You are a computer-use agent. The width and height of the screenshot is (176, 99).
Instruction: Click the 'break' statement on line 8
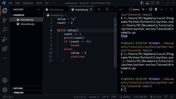(75, 45)
